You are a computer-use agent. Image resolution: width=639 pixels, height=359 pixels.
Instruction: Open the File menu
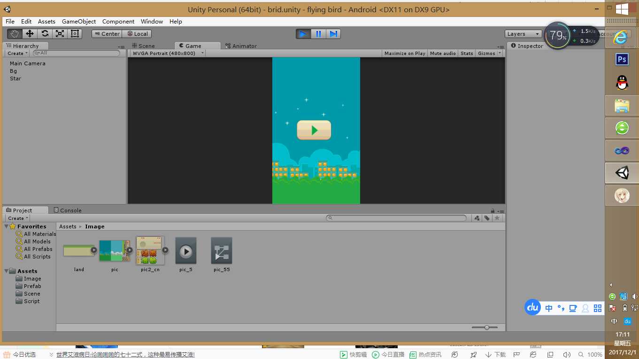[x=10, y=21]
